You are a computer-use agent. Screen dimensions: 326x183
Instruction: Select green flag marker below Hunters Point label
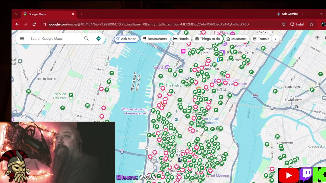click(275, 91)
